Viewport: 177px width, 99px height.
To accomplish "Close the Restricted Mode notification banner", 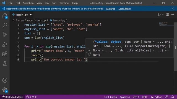I will 173,9.
